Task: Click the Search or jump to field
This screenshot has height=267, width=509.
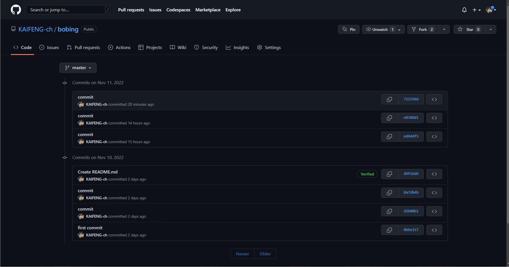Action: point(70,10)
